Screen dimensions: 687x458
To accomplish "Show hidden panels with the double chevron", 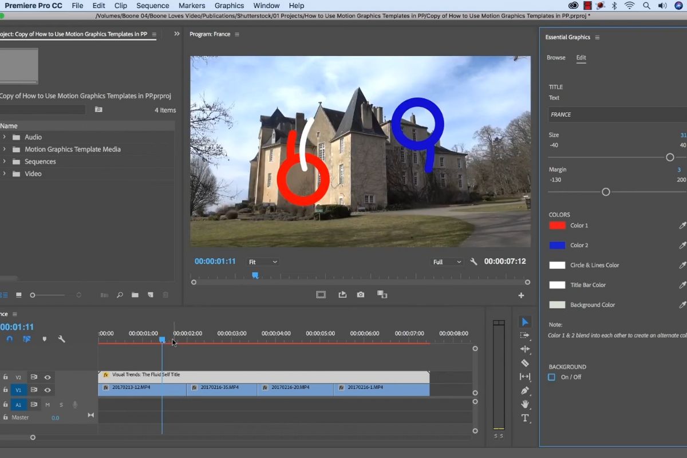I will [x=177, y=34].
